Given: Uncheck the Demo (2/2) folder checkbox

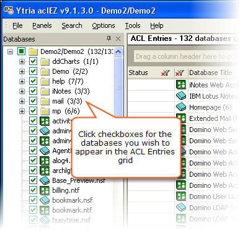Looking at the screenshot, I should [x=33, y=71].
